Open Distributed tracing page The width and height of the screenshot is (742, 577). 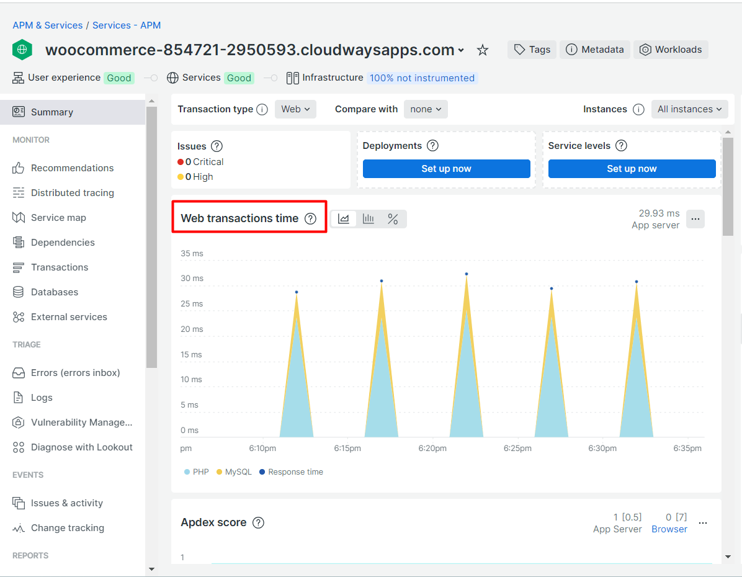tap(73, 193)
